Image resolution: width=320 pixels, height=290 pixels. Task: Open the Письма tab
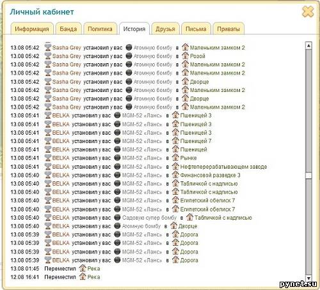point(196,29)
